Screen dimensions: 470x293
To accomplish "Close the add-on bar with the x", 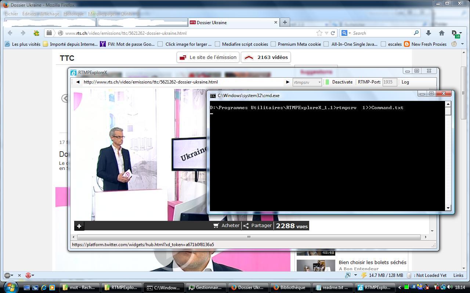I will tap(19, 275).
